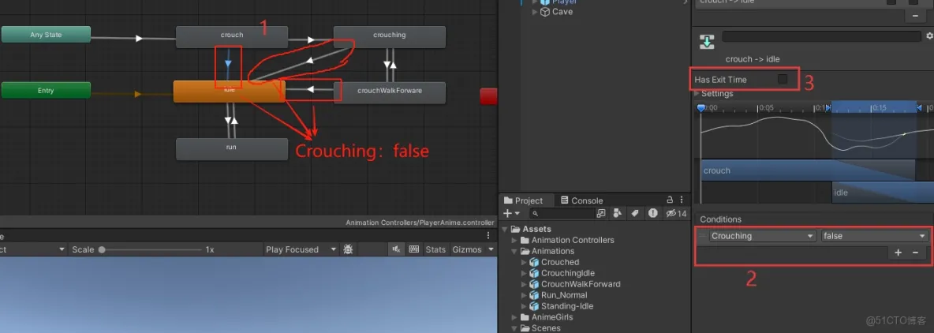
Task: Open the Project panel three-dot menu
Action: click(682, 200)
